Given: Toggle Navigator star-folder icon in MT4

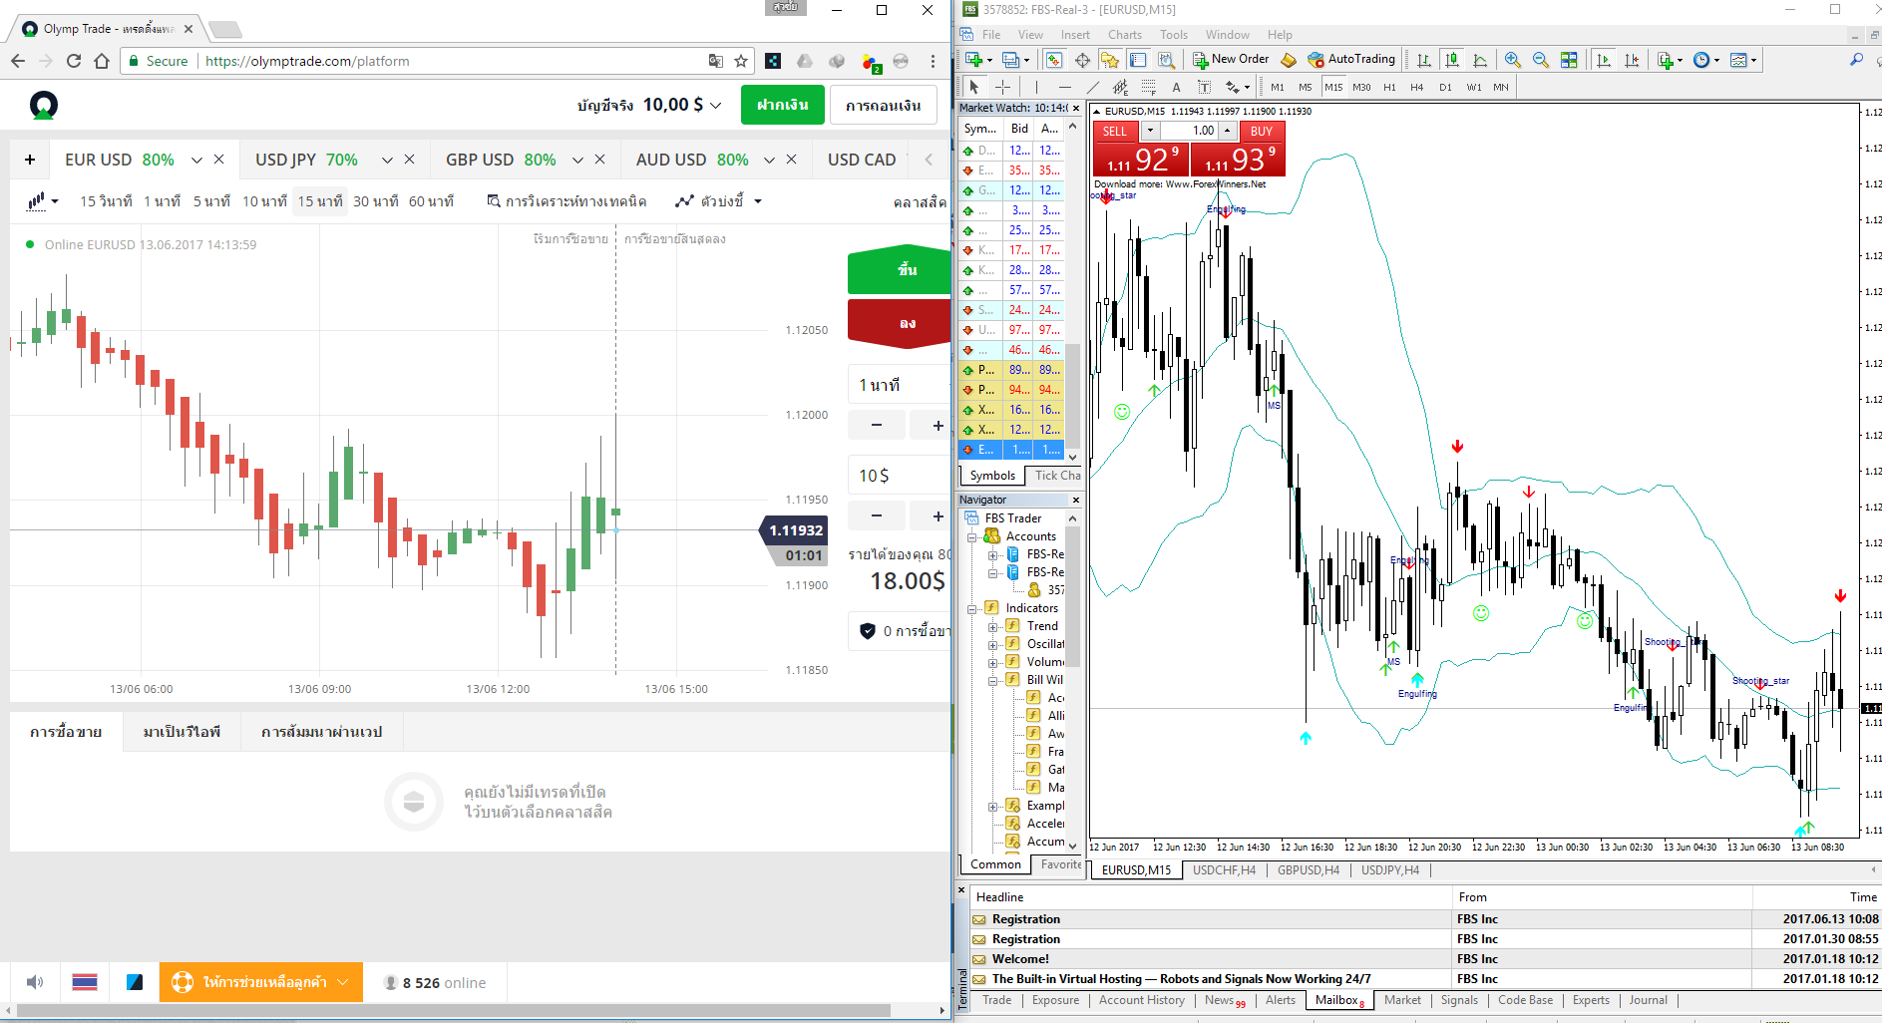Looking at the screenshot, I should 1109,60.
